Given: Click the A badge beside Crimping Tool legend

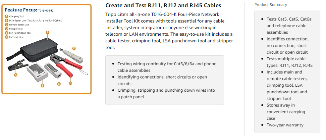Looking at the screenshot, I should pos(6,16).
